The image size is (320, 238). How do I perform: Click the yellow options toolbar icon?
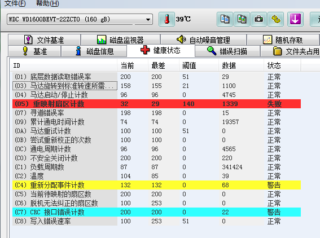(276, 19)
